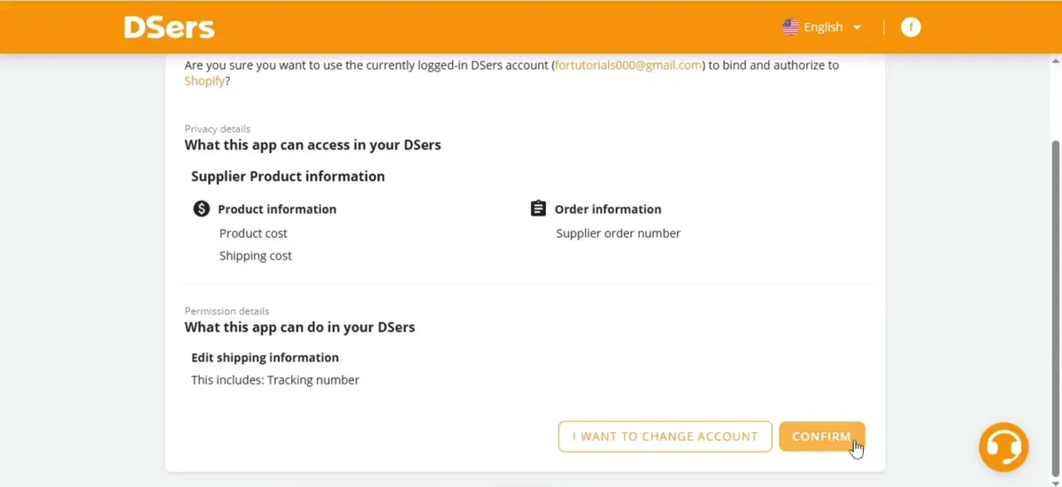
Task: Select the 'Product cost' text
Action: pos(253,233)
